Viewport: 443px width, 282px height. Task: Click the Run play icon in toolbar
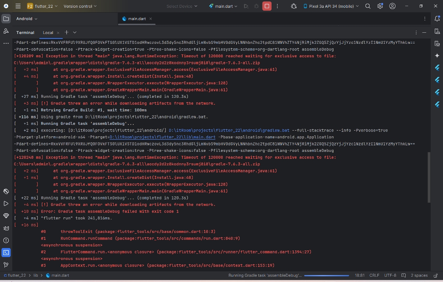pyautogui.click(x=246, y=6)
